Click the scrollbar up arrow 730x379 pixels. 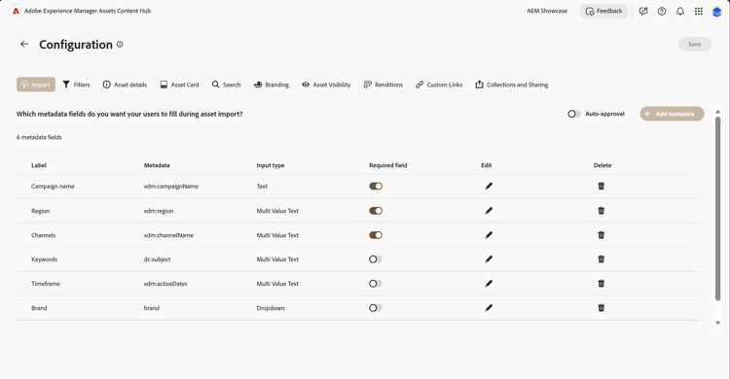pos(717,112)
